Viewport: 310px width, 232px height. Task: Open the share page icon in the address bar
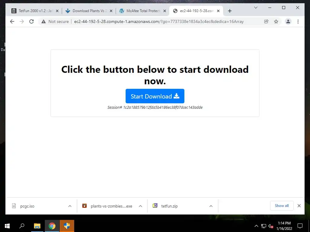(x=266, y=21)
